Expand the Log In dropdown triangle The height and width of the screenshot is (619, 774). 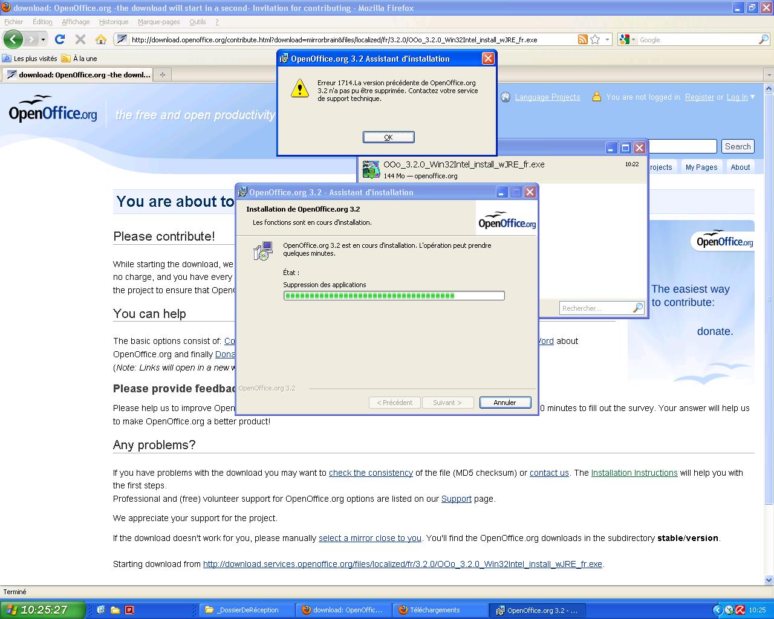pos(752,97)
